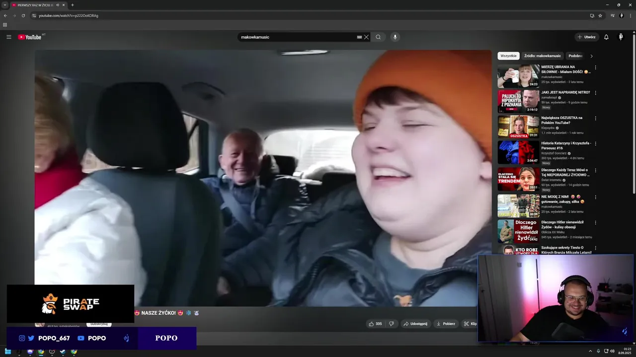
Task: Click the main video player to pause
Action: pos(263,178)
